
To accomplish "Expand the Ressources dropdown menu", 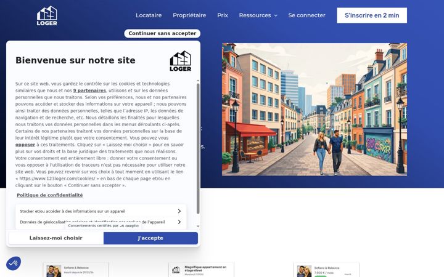I will coord(258,15).
